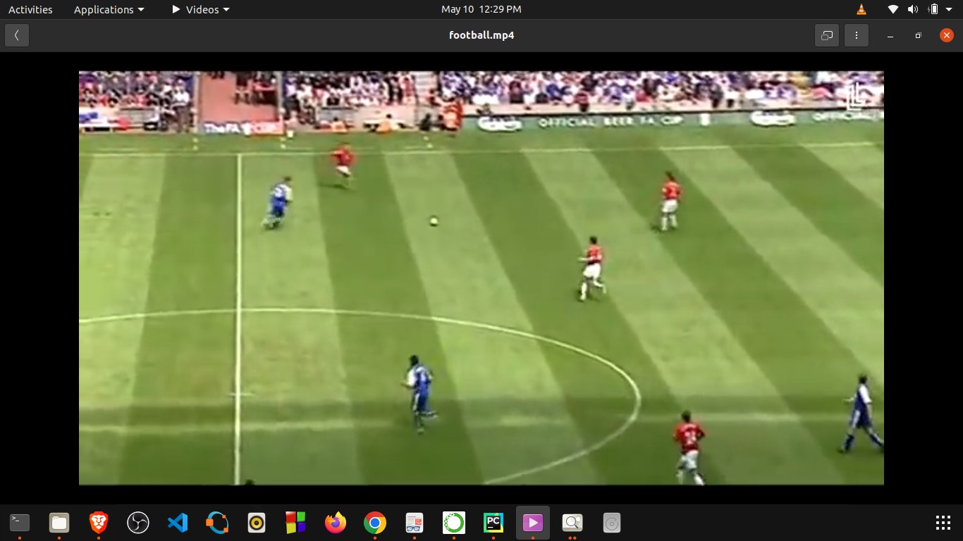Click the volume icon in the top bar
The image size is (963, 541).
912,9
